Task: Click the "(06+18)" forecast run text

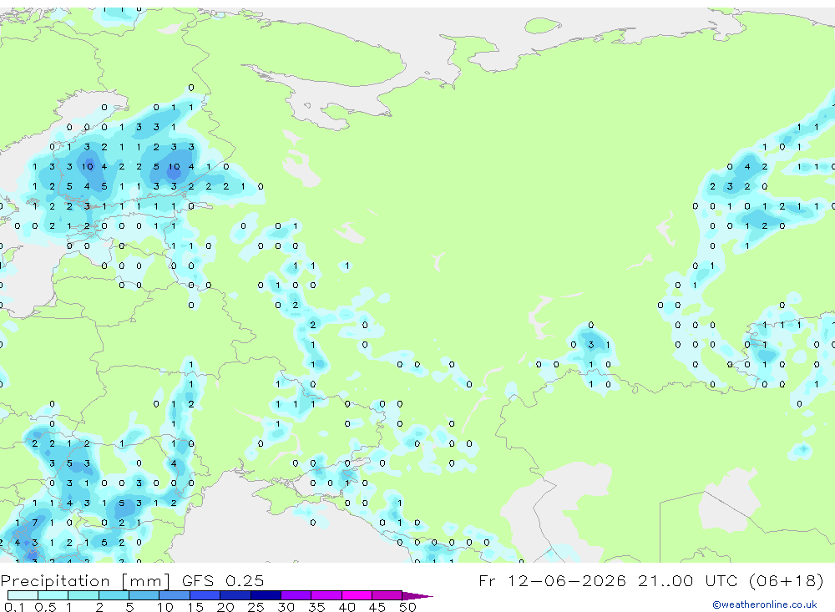Action: click(786, 580)
